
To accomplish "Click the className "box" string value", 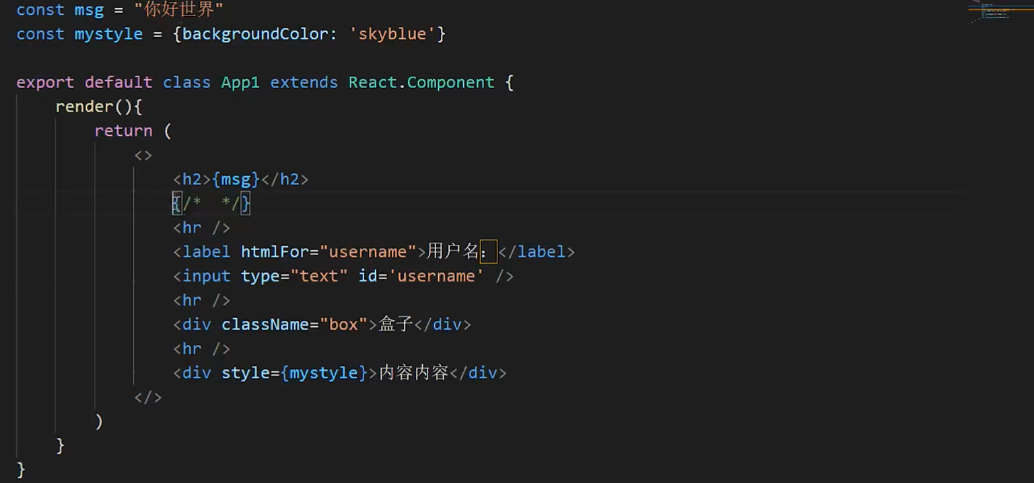I will click(x=343, y=324).
